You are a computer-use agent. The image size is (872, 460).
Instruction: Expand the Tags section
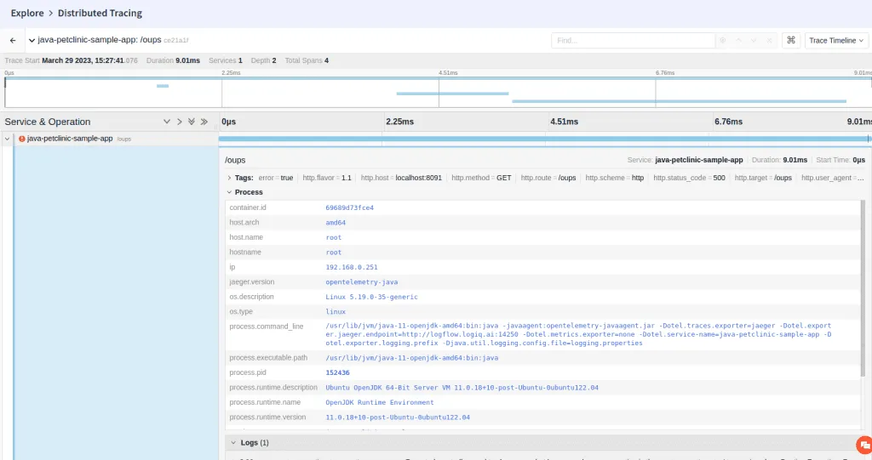(x=229, y=178)
